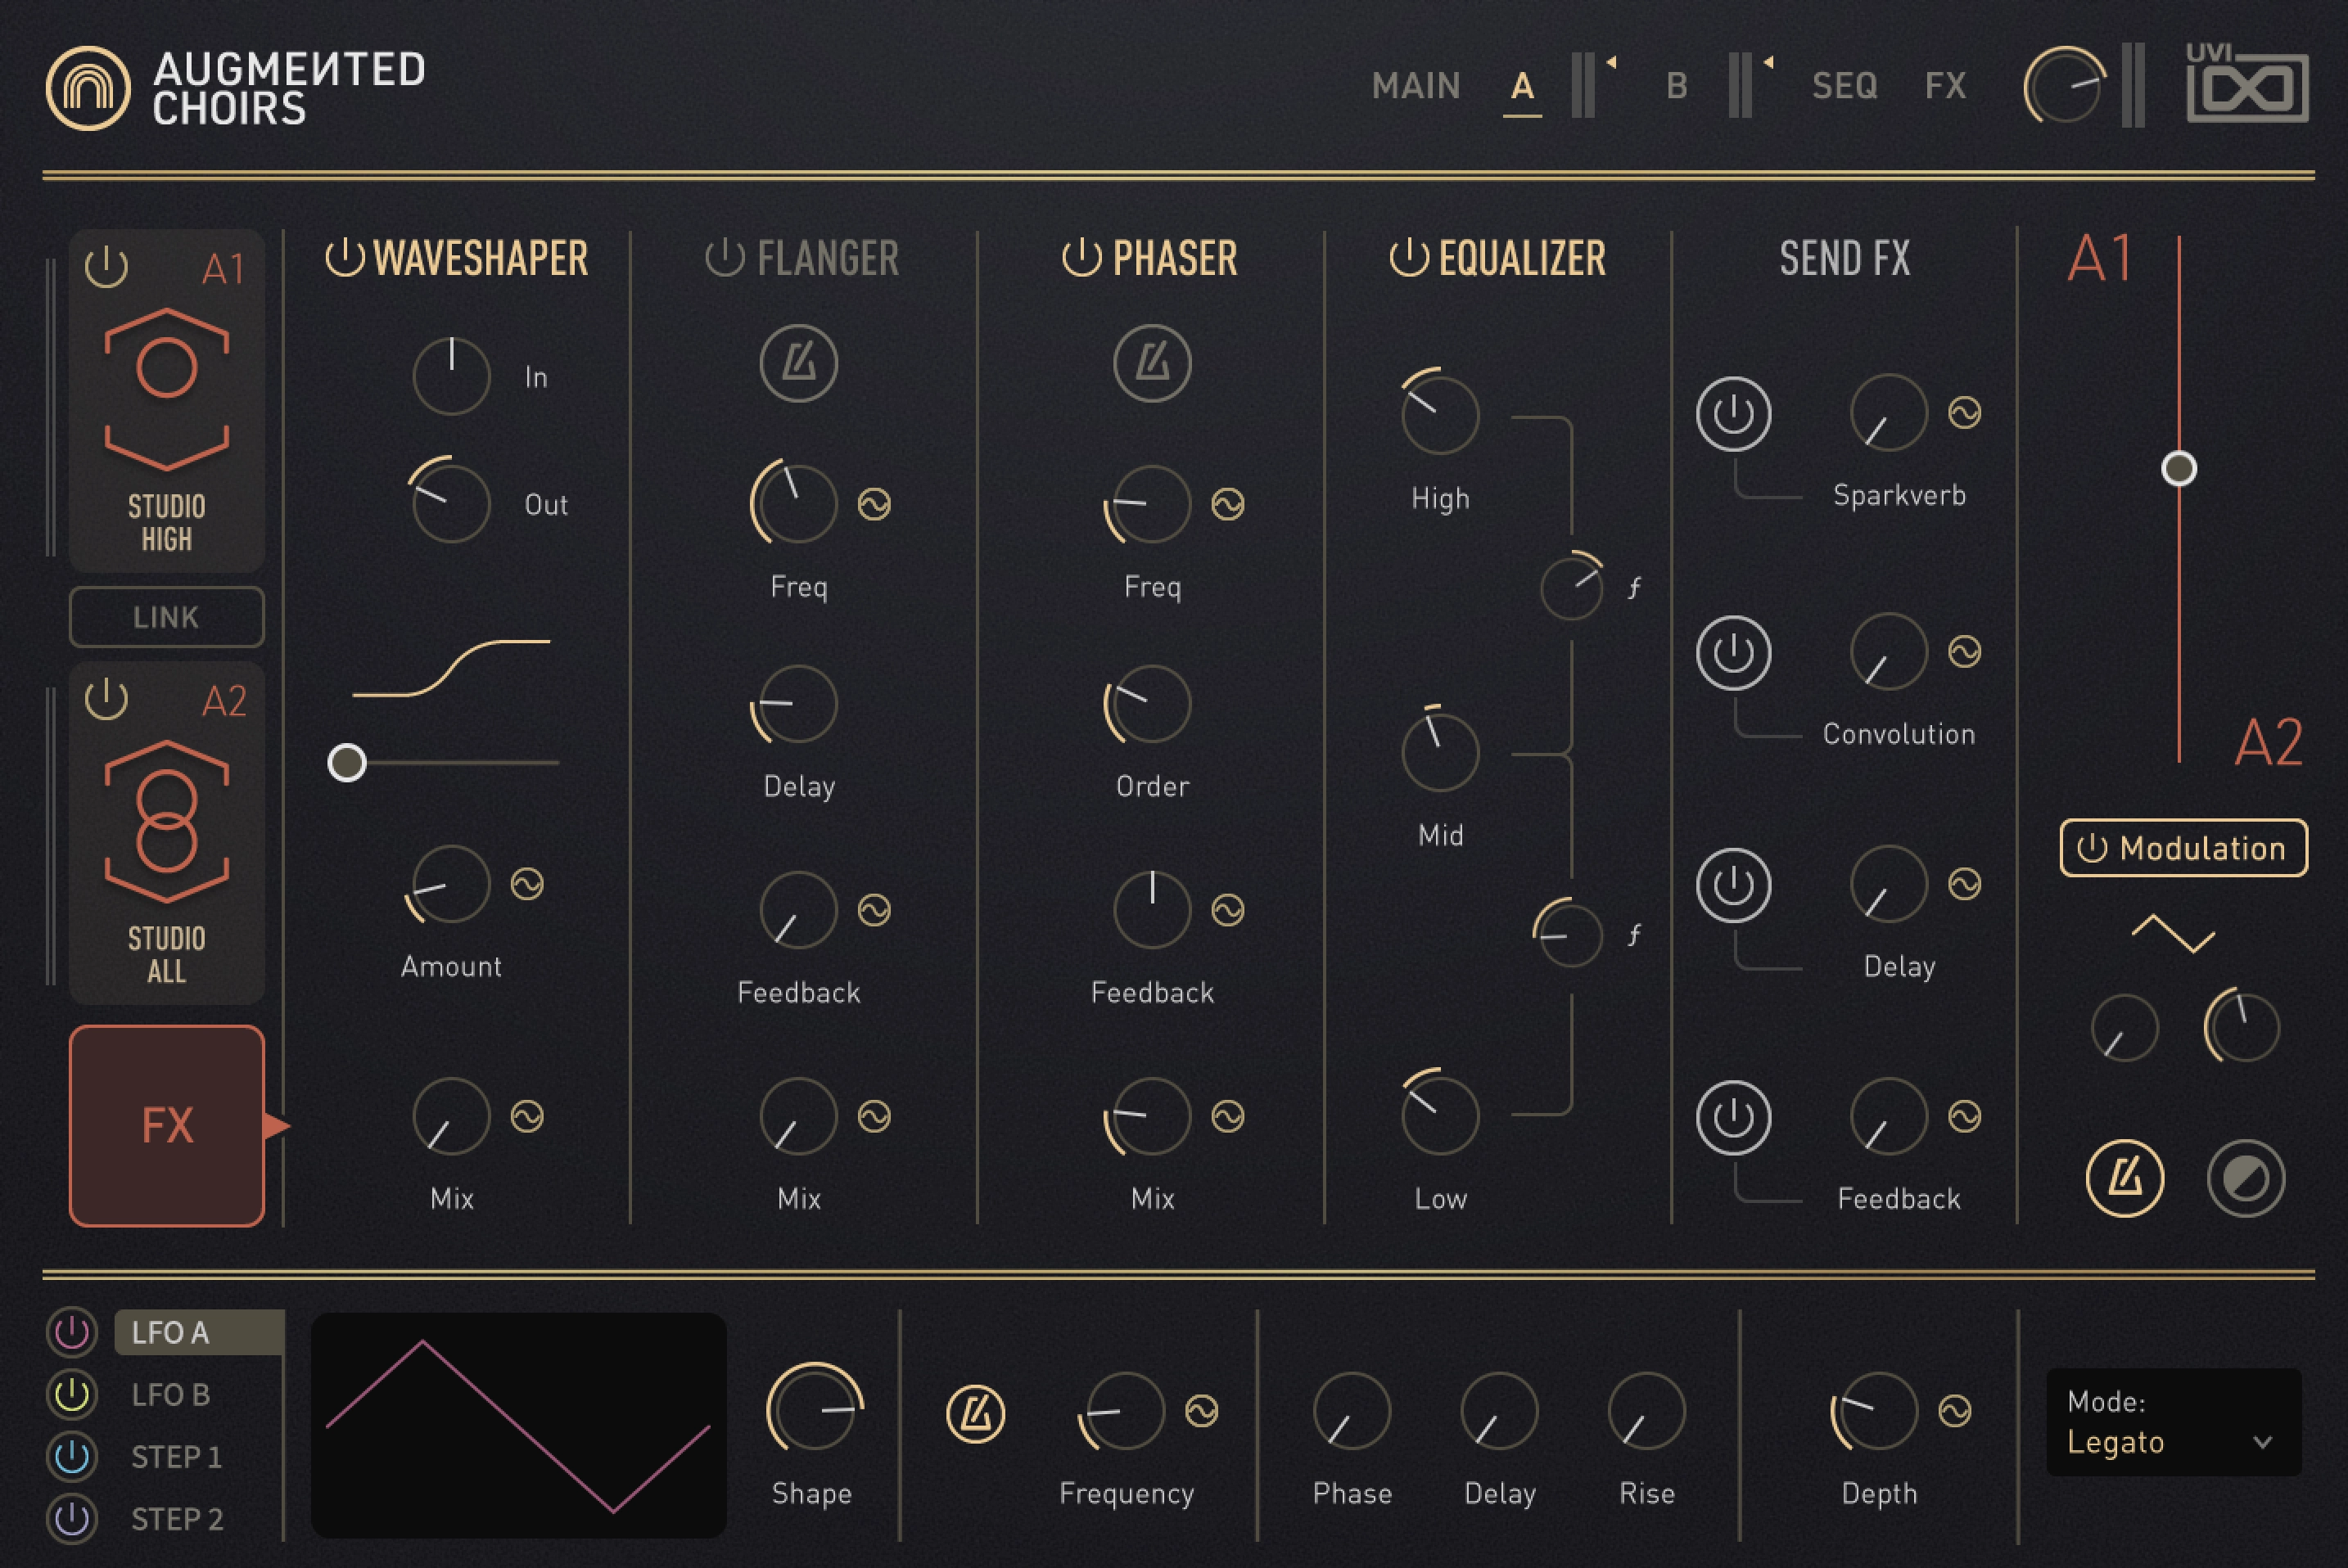The image size is (2348, 1568).
Task: Switch to the A layer tab
Action: click(1523, 86)
